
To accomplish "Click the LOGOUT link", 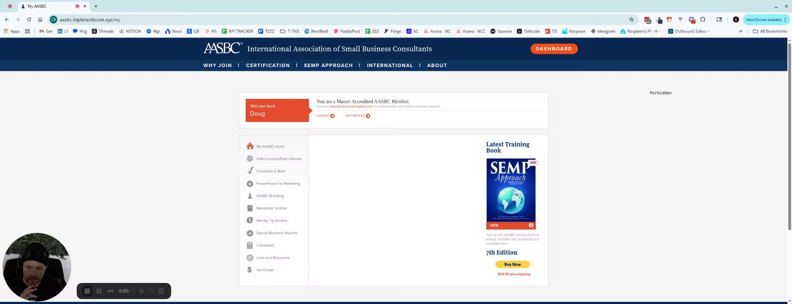I will [323, 116].
